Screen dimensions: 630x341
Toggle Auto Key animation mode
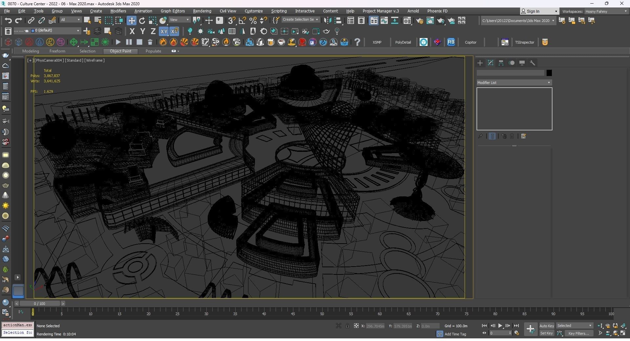(547, 326)
